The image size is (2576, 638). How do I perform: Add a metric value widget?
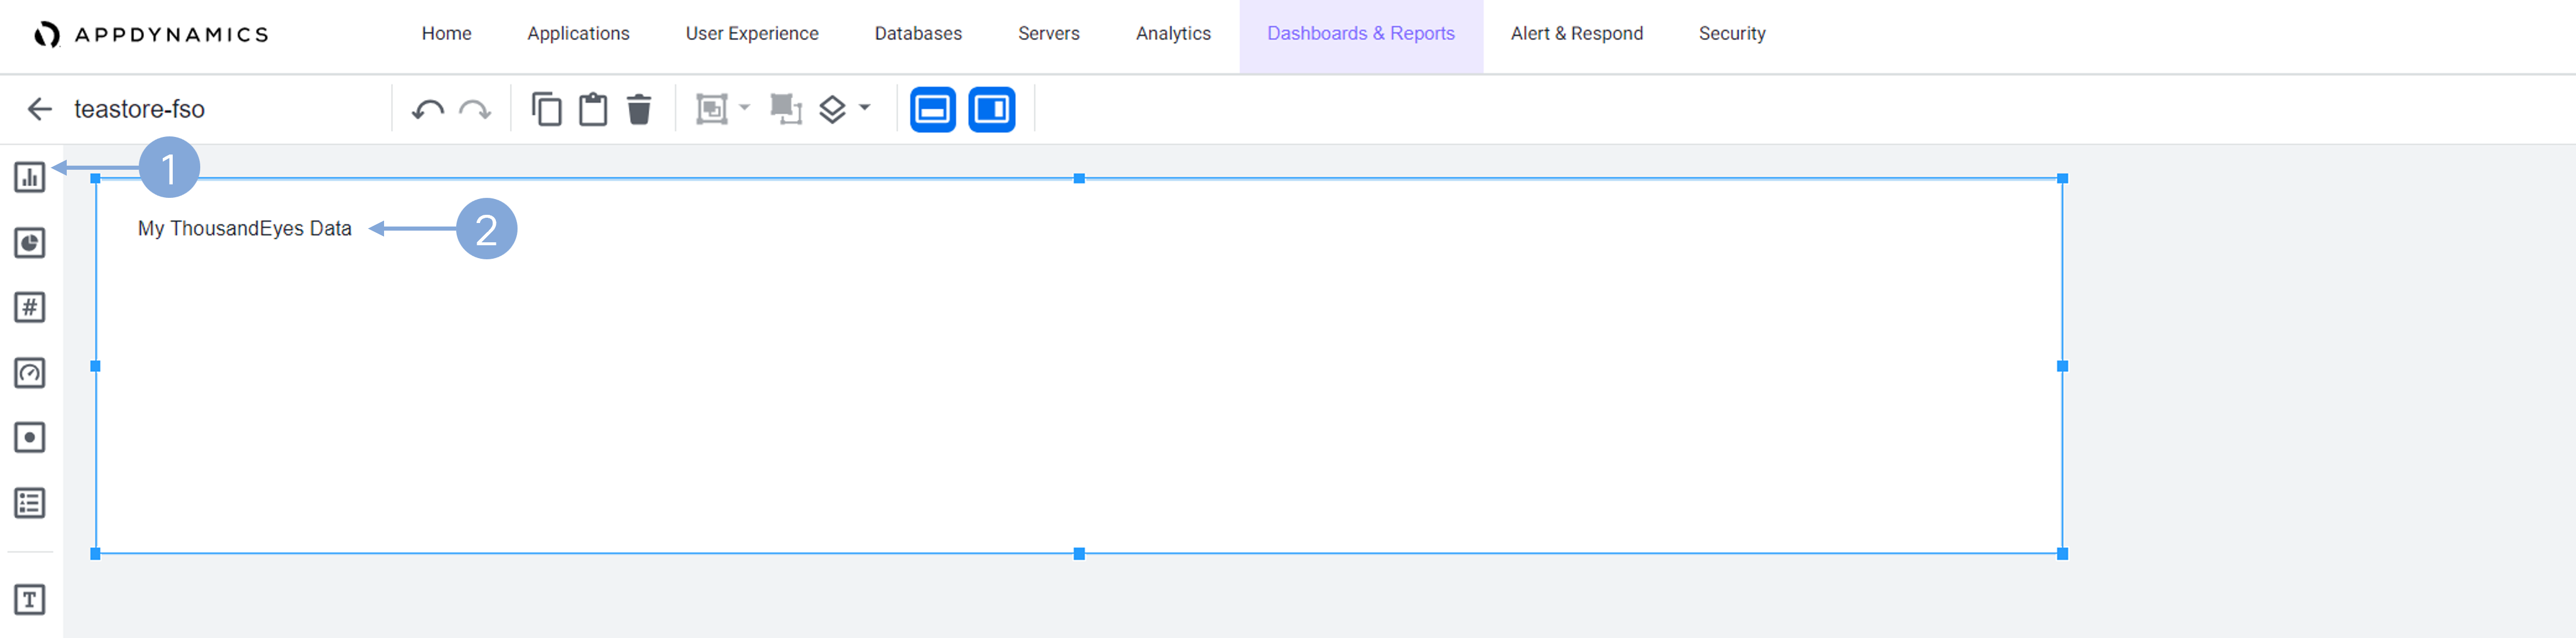pyautogui.click(x=30, y=307)
